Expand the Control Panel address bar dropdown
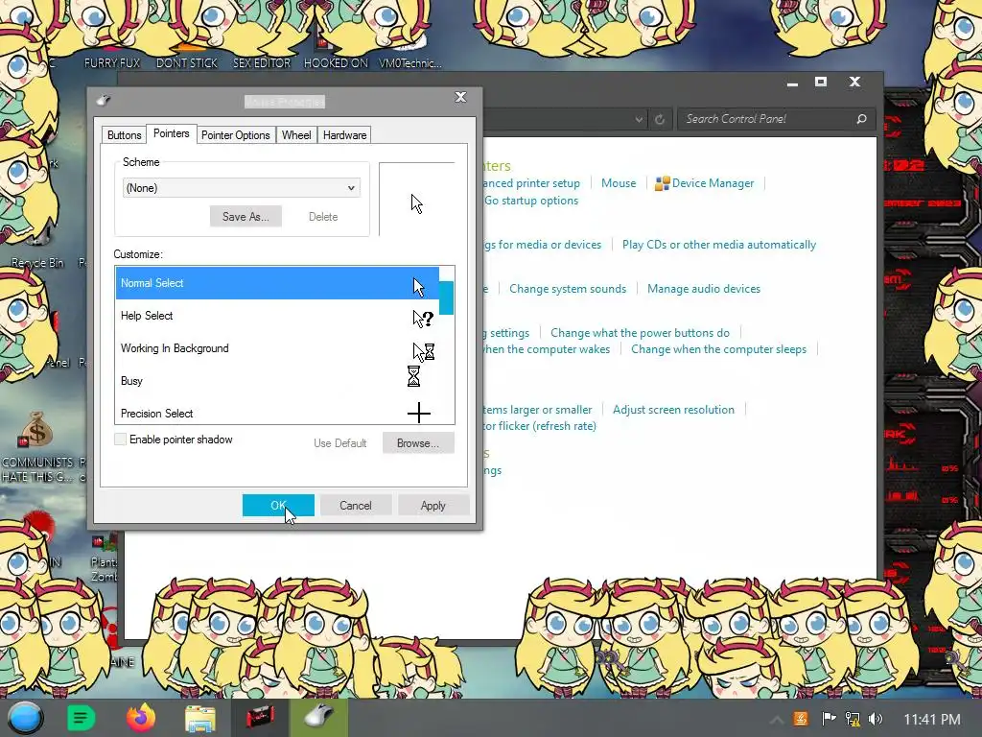Viewport: 982px width, 737px height. (638, 119)
